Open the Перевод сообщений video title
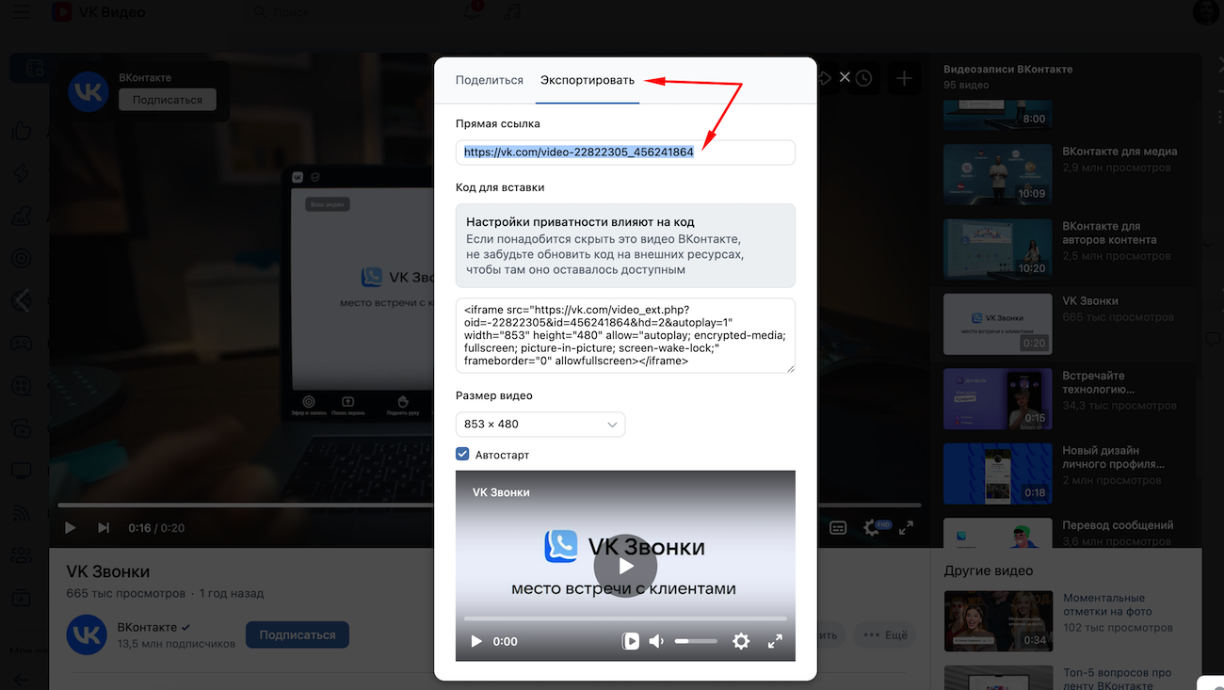 1118,525
